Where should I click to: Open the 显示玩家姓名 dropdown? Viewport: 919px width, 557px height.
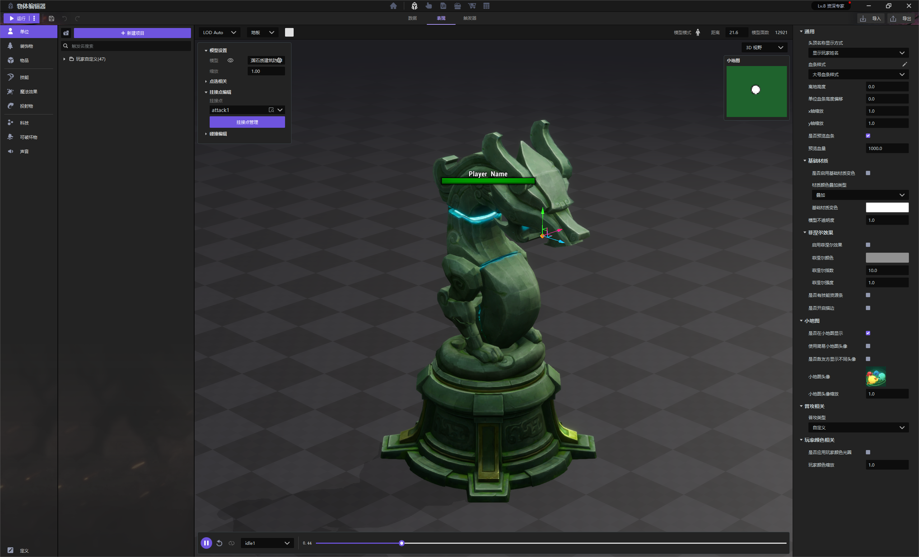(x=858, y=53)
